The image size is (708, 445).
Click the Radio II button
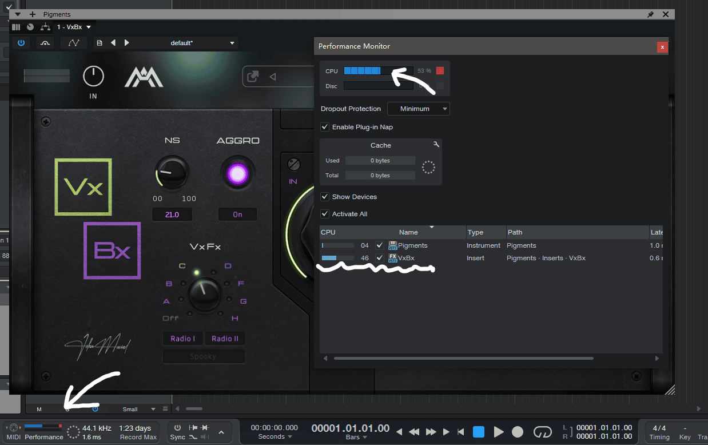(225, 339)
